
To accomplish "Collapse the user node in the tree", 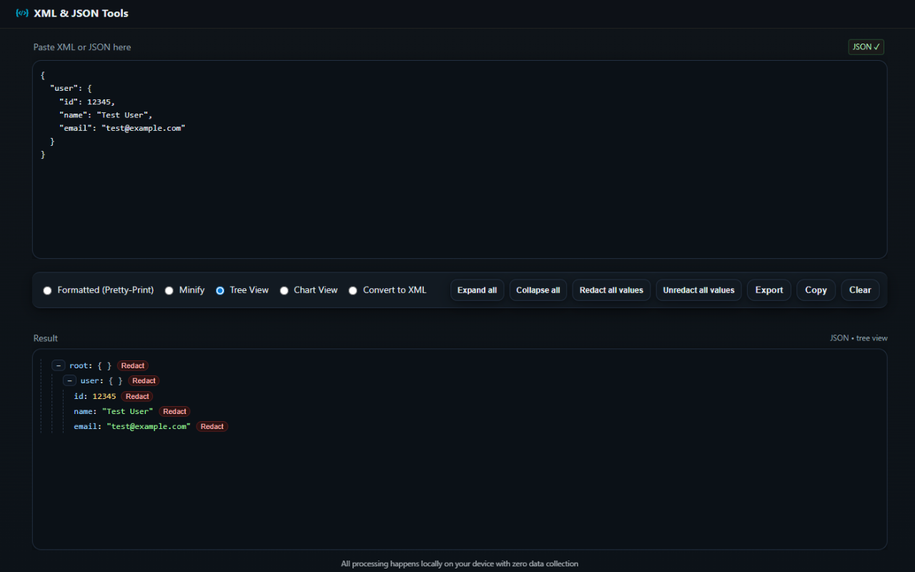I will tap(70, 380).
